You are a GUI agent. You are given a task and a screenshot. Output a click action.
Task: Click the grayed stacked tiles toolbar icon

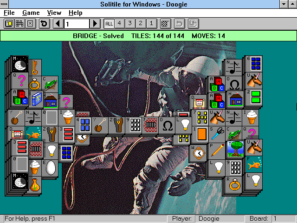coord(194,24)
